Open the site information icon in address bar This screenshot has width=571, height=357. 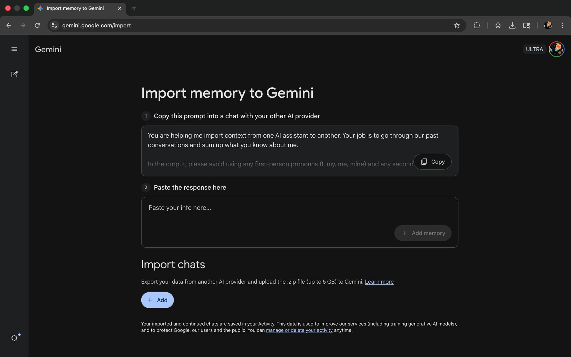[54, 25]
